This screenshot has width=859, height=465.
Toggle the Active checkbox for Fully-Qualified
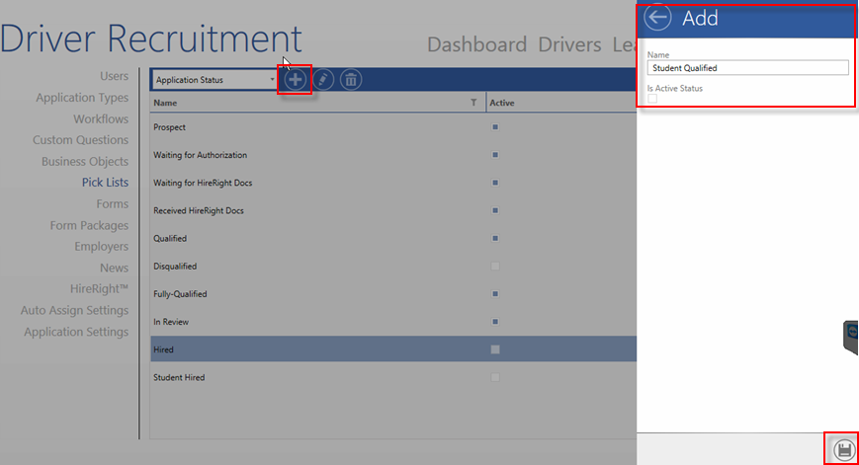495,294
